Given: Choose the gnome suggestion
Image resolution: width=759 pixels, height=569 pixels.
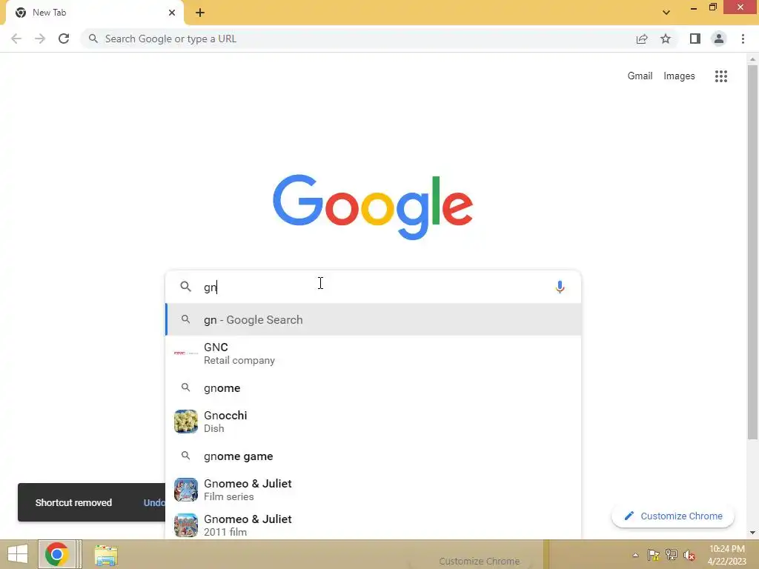Looking at the screenshot, I should tap(374, 388).
